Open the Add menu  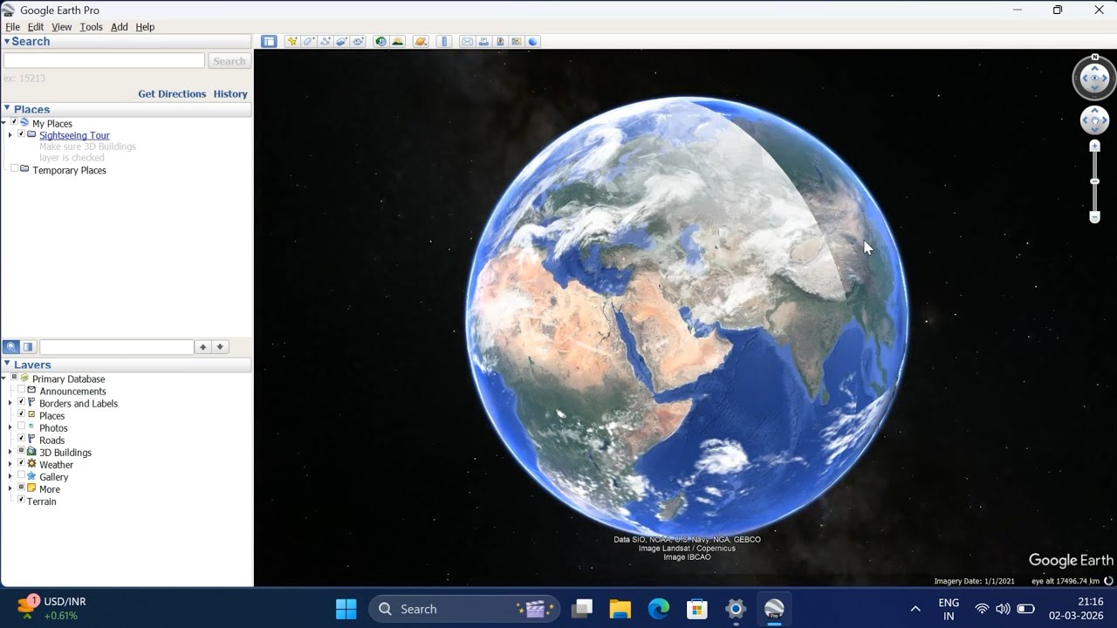click(120, 27)
